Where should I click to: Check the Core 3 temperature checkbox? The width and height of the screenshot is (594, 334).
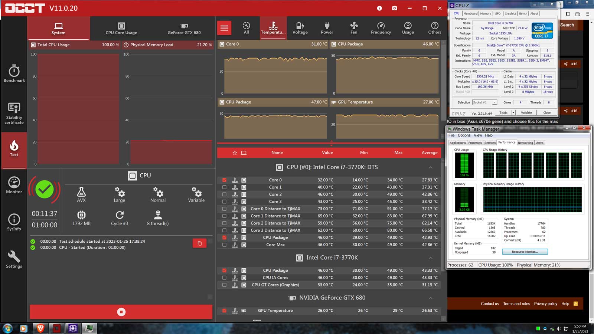[224, 202]
